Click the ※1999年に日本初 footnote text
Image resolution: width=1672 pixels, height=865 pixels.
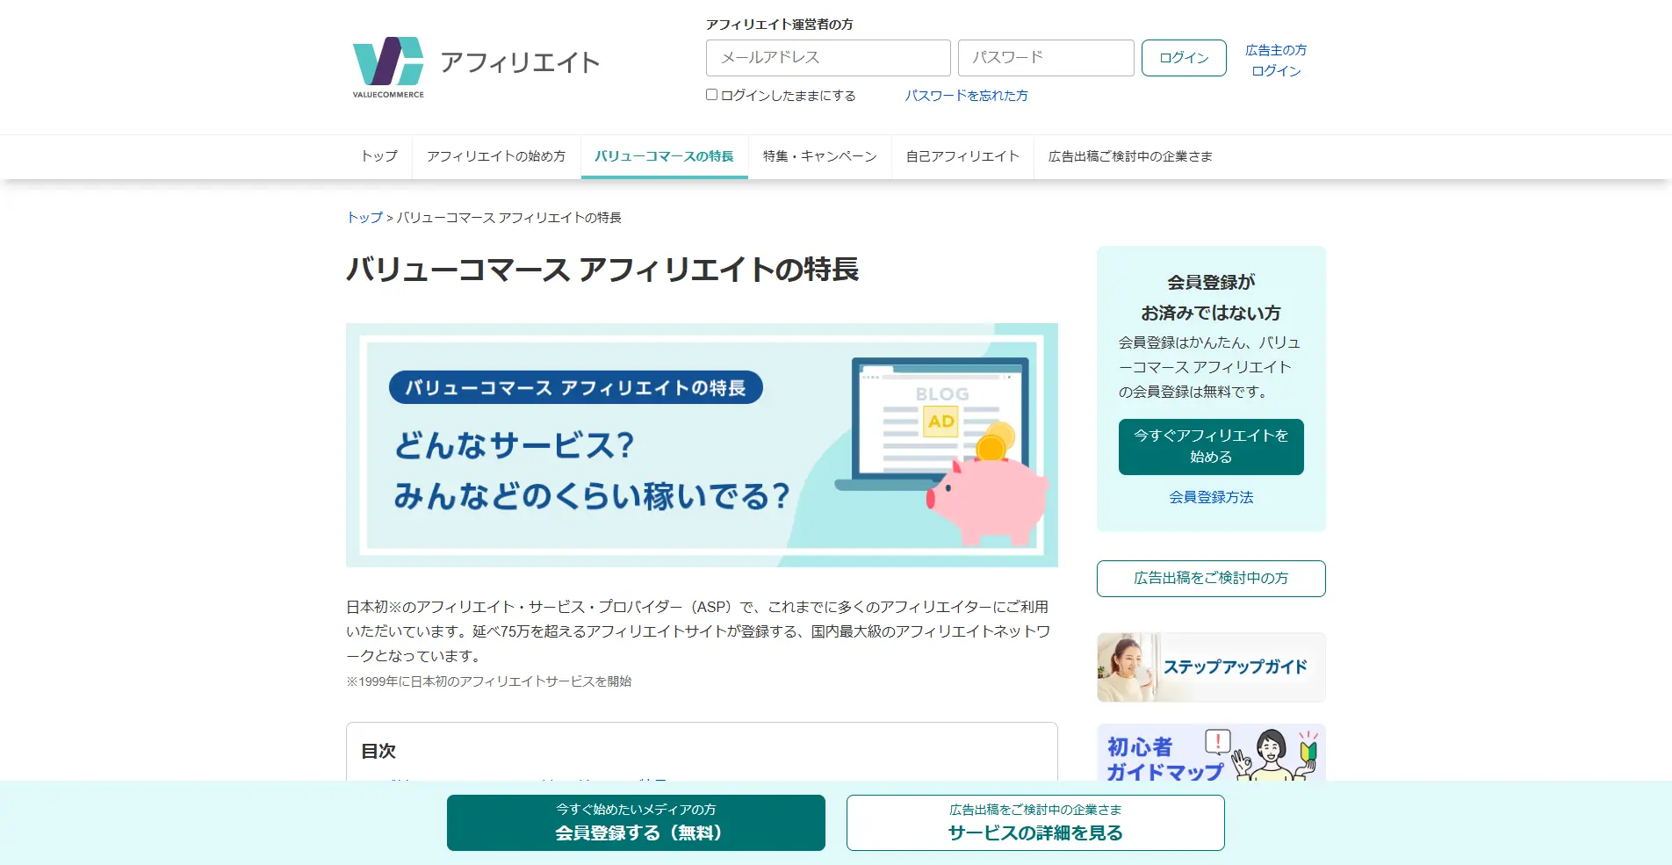(488, 681)
